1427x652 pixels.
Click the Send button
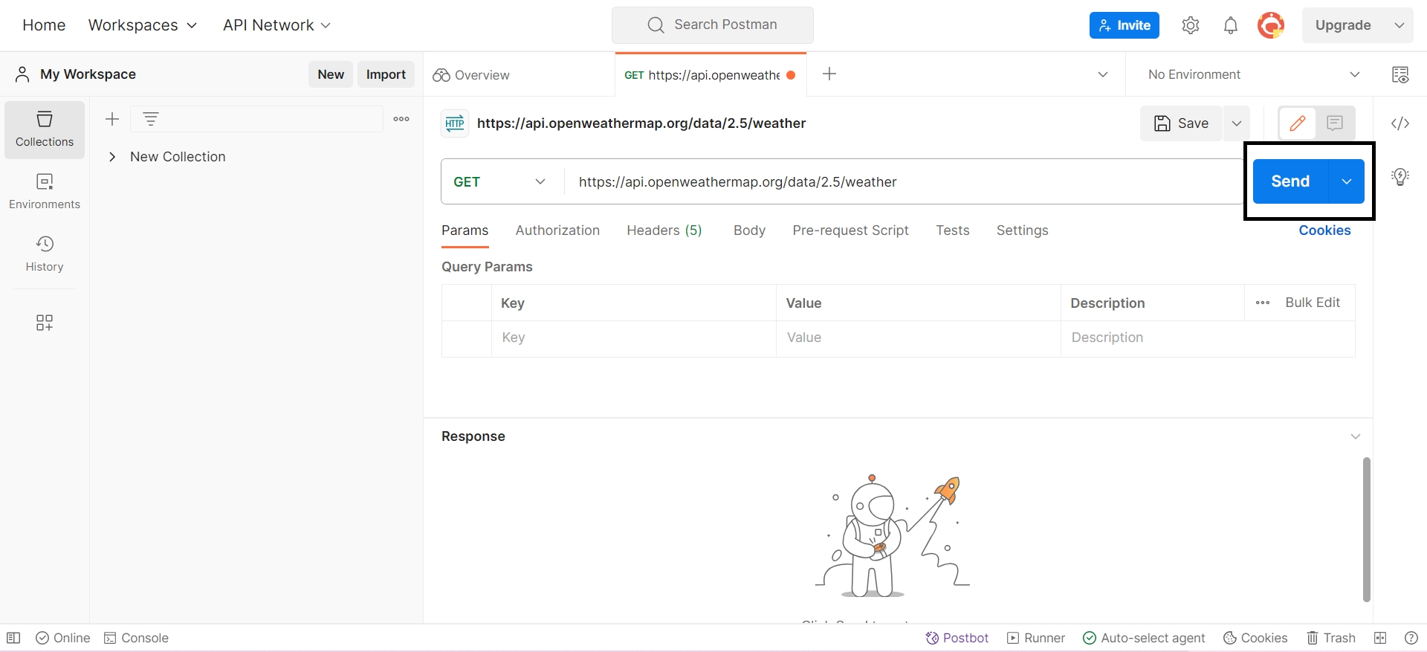tap(1290, 181)
